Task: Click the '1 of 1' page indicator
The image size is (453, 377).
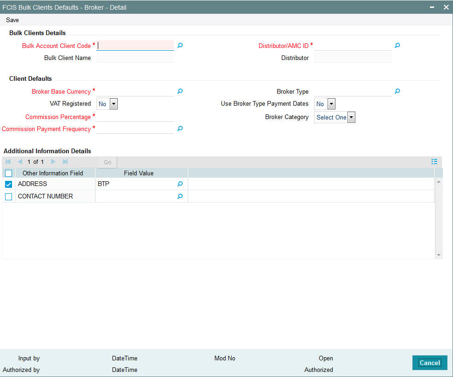Action: tap(36, 162)
